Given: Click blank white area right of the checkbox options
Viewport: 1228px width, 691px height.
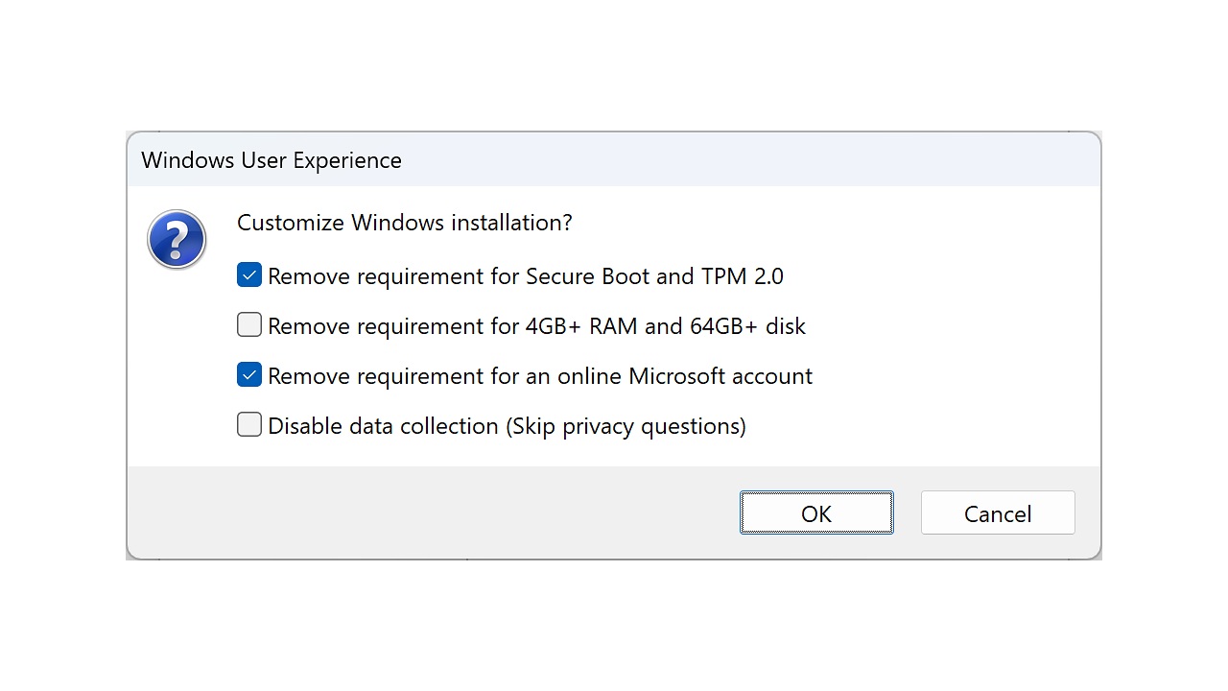Looking at the screenshot, I should coord(959,350).
